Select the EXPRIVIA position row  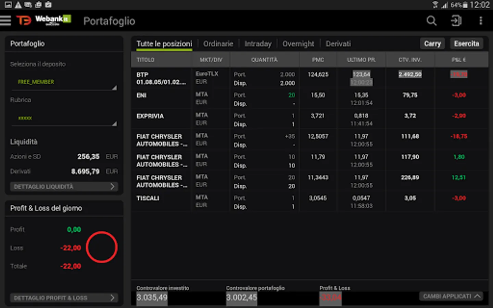point(310,119)
